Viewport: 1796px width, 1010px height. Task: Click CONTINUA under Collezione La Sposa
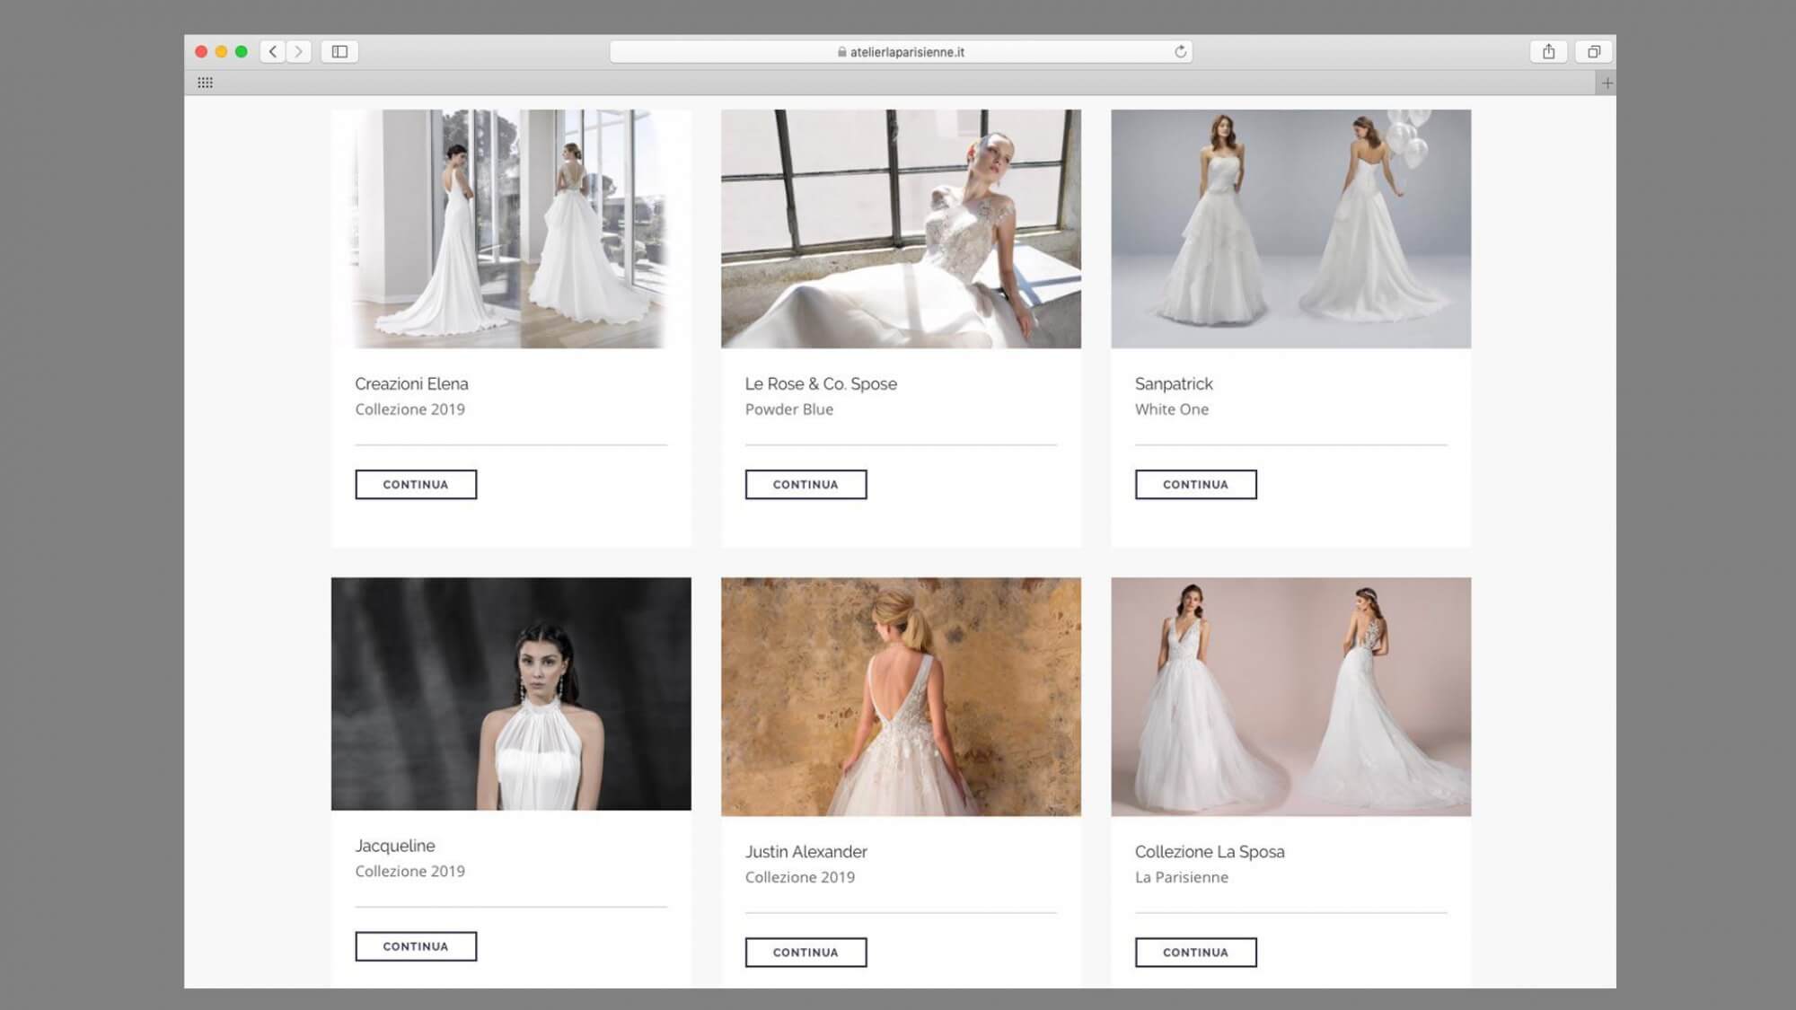pos(1195,952)
